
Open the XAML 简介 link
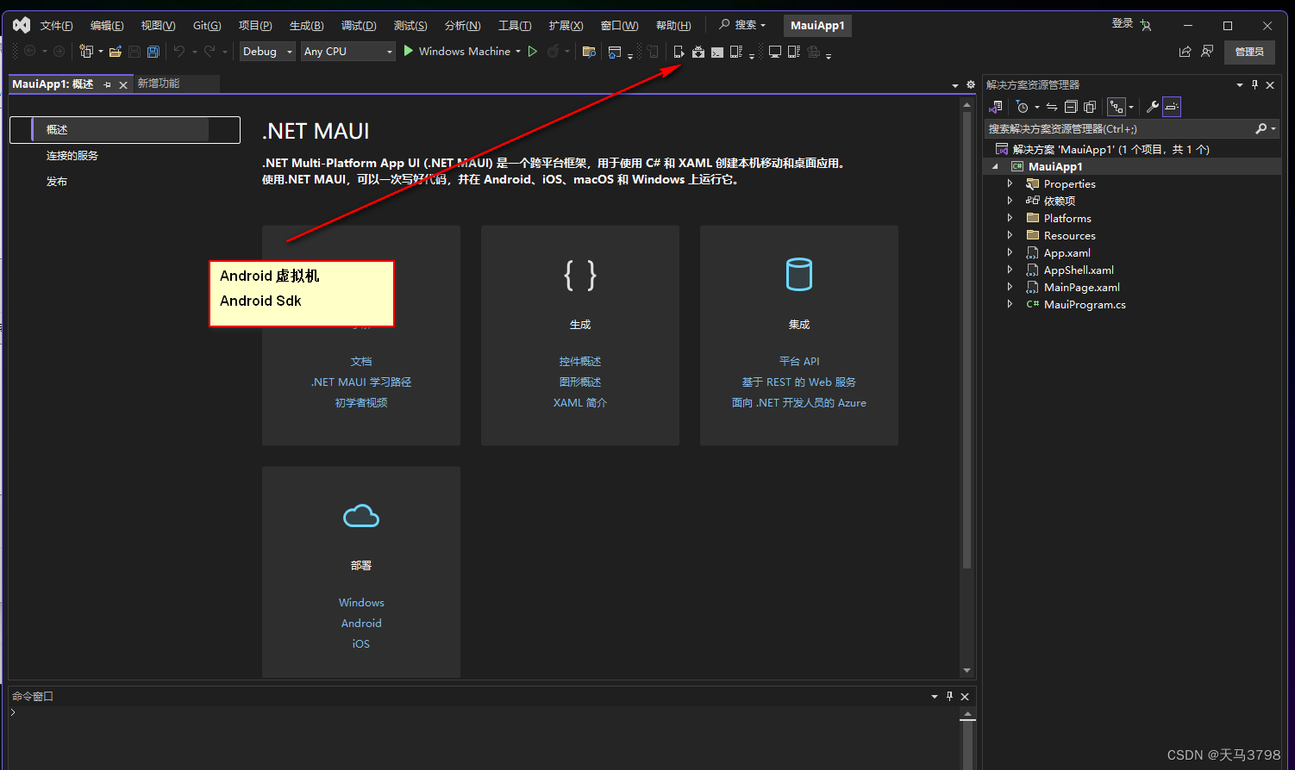pos(580,403)
